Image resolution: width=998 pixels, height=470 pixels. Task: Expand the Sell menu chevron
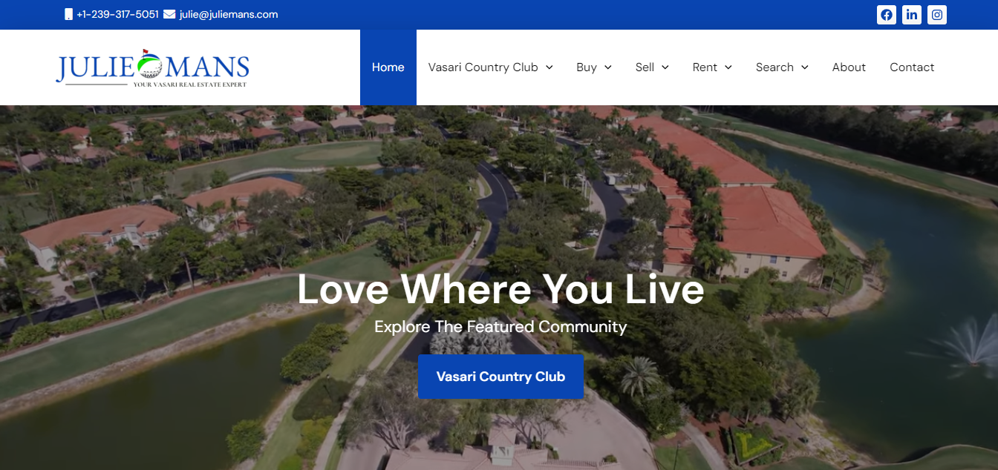pyautogui.click(x=665, y=67)
